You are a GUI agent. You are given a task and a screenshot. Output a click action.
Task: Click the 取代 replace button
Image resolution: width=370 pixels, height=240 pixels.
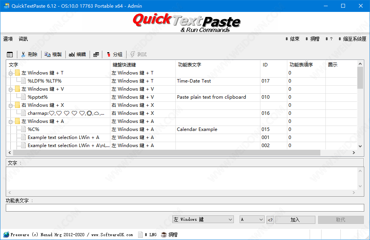tap(341, 220)
